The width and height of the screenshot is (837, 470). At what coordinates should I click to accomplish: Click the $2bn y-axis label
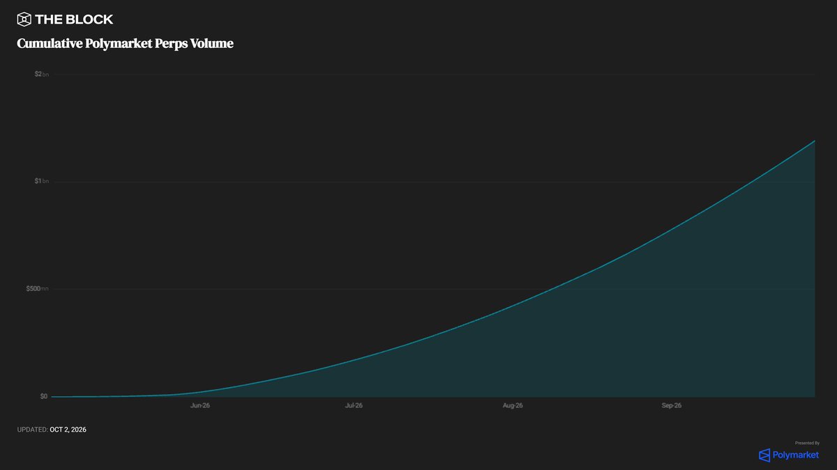pyautogui.click(x=41, y=74)
